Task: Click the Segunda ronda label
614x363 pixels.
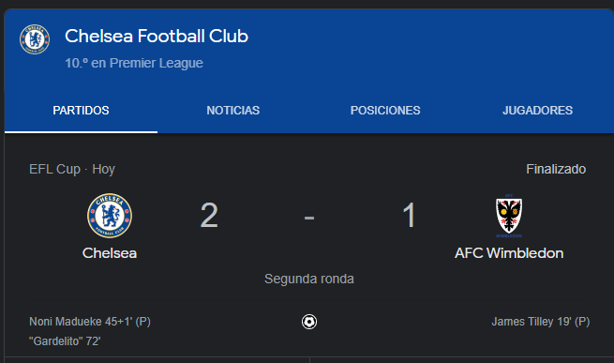Action: pyautogui.click(x=309, y=280)
